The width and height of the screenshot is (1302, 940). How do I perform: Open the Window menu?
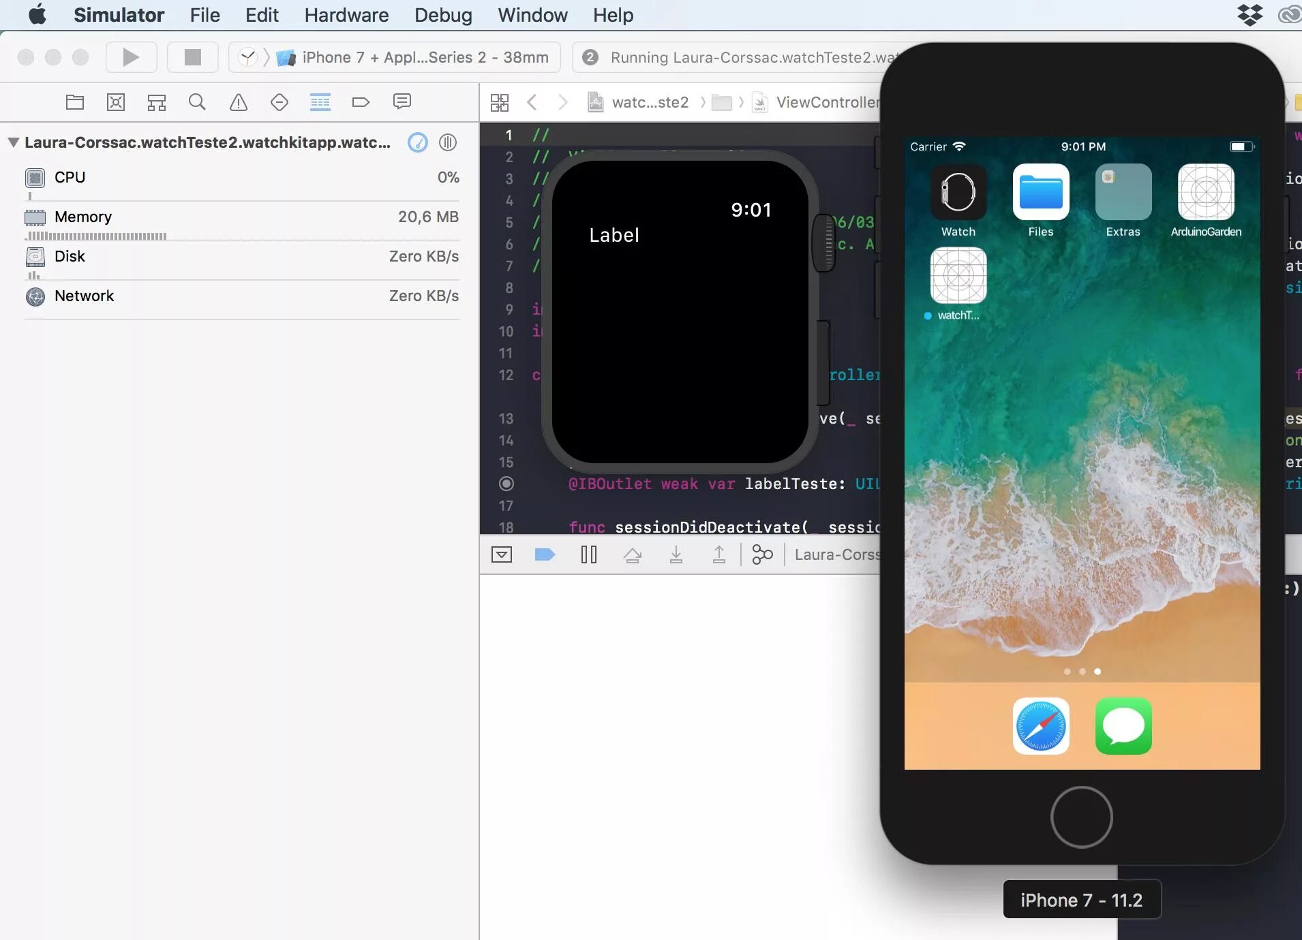click(x=532, y=14)
